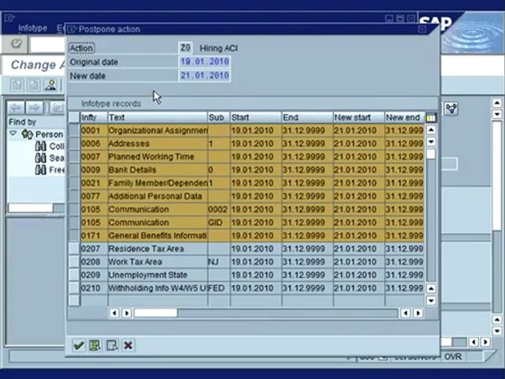The height and width of the screenshot is (379, 505).
Task: Click the New start column header
Action: 359,117
